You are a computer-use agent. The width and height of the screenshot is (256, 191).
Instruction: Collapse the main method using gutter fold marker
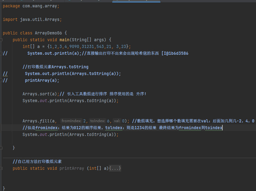(2, 40)
